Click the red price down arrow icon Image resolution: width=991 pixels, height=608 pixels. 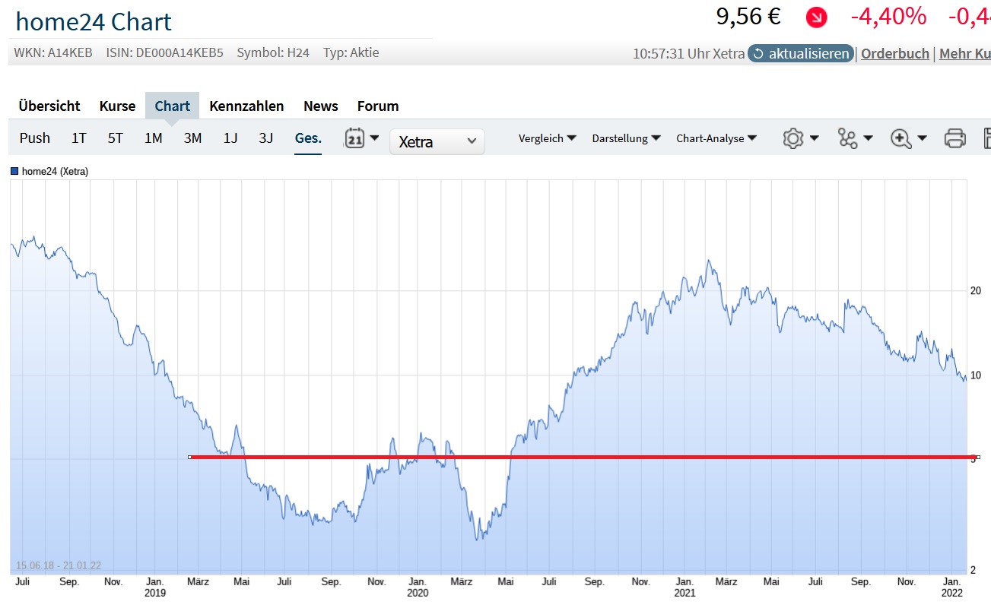pos(816,17)
